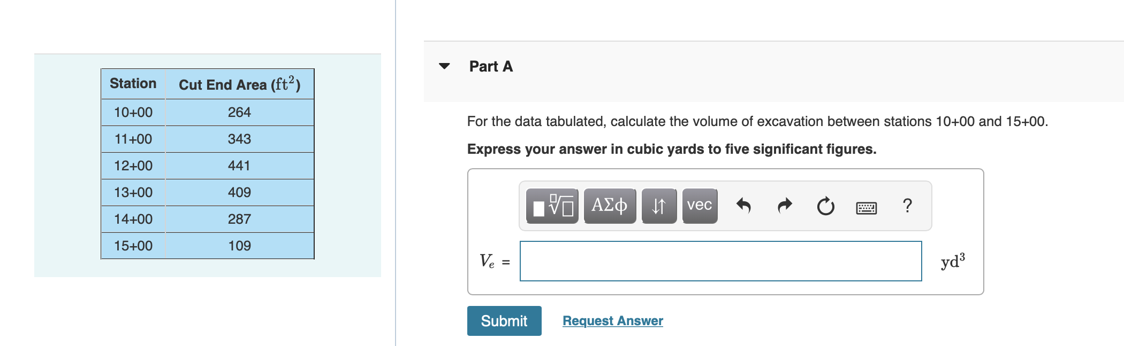
Task: Click inside the Ve answer field
Action: [720, 261]
